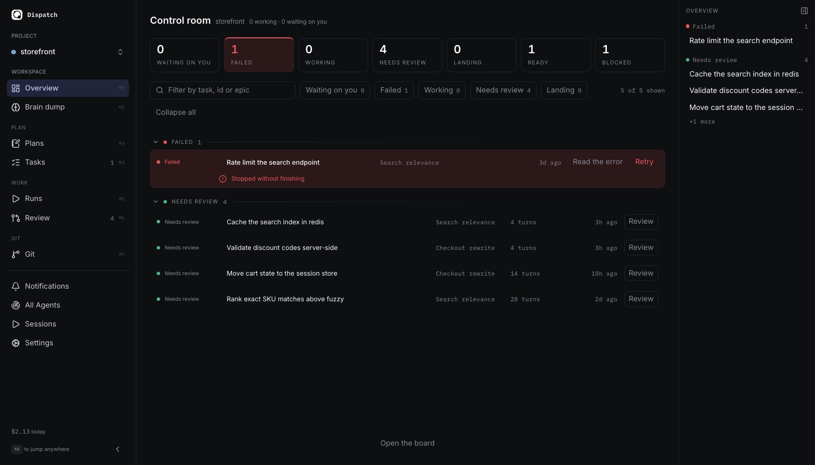815x465 pixels.
Task: Open the storefront project switcher
Action: coord(68,52)
